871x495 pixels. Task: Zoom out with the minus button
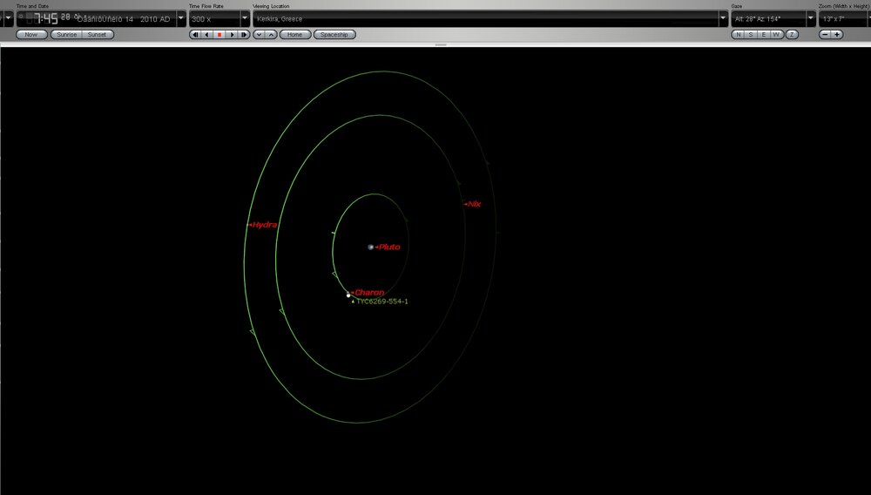click(x=825, y=35)
